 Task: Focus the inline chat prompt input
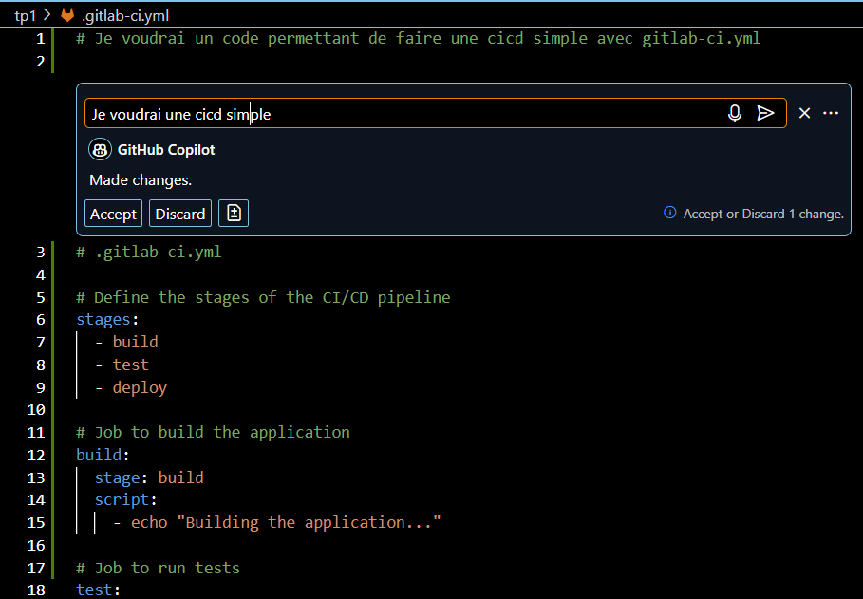tap(399, 114)
